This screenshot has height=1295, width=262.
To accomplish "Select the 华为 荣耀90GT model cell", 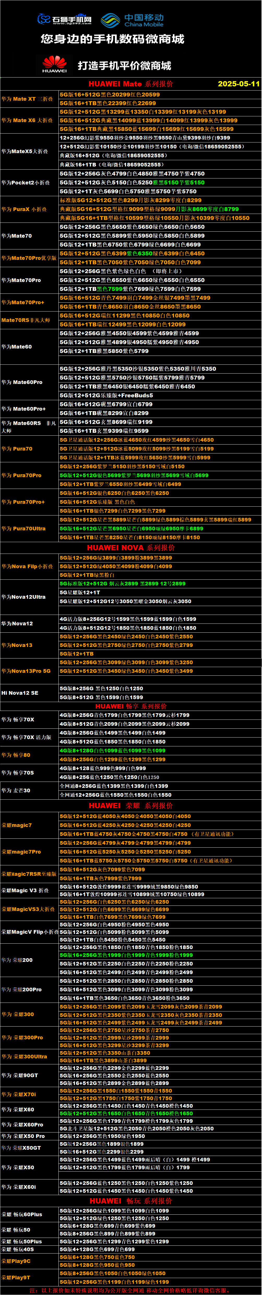I will click(29, 1075).
